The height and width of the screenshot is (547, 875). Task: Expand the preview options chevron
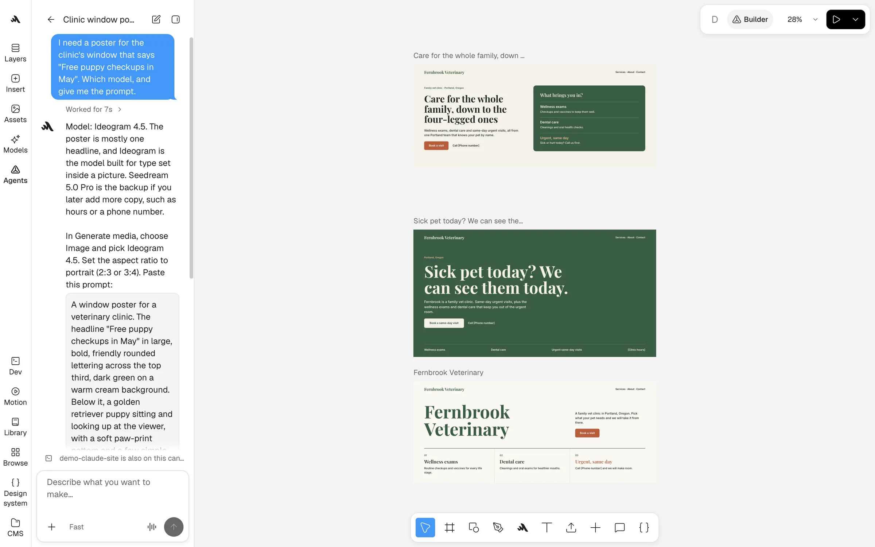855,19
